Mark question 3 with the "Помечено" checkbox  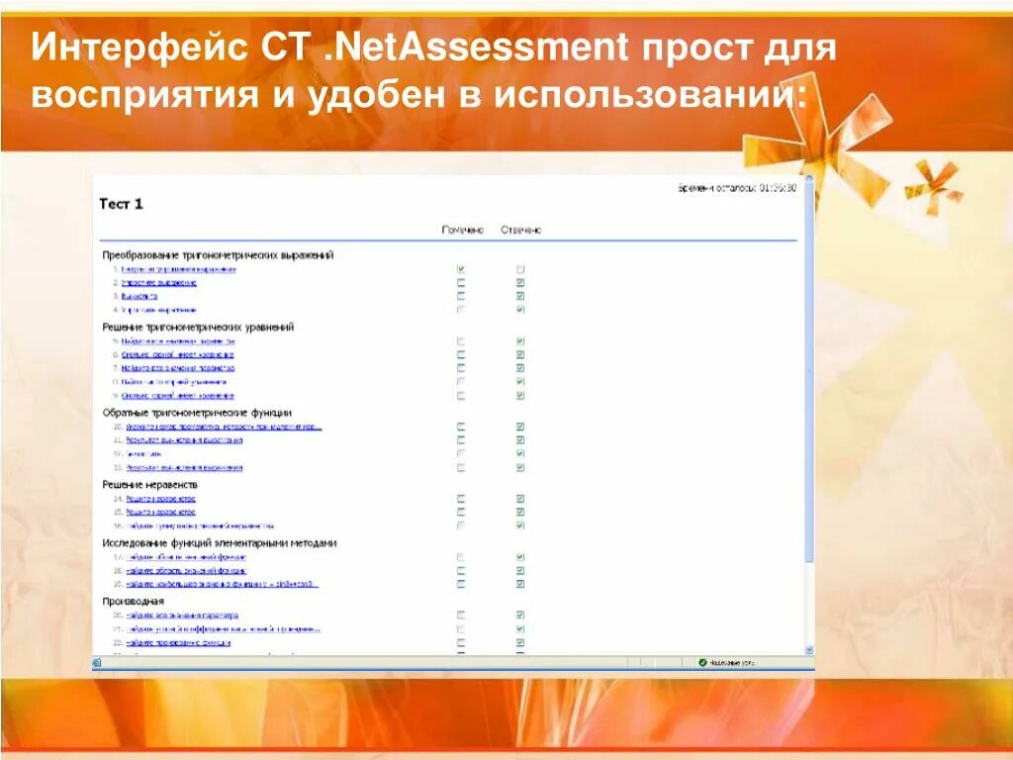point(461,296)
